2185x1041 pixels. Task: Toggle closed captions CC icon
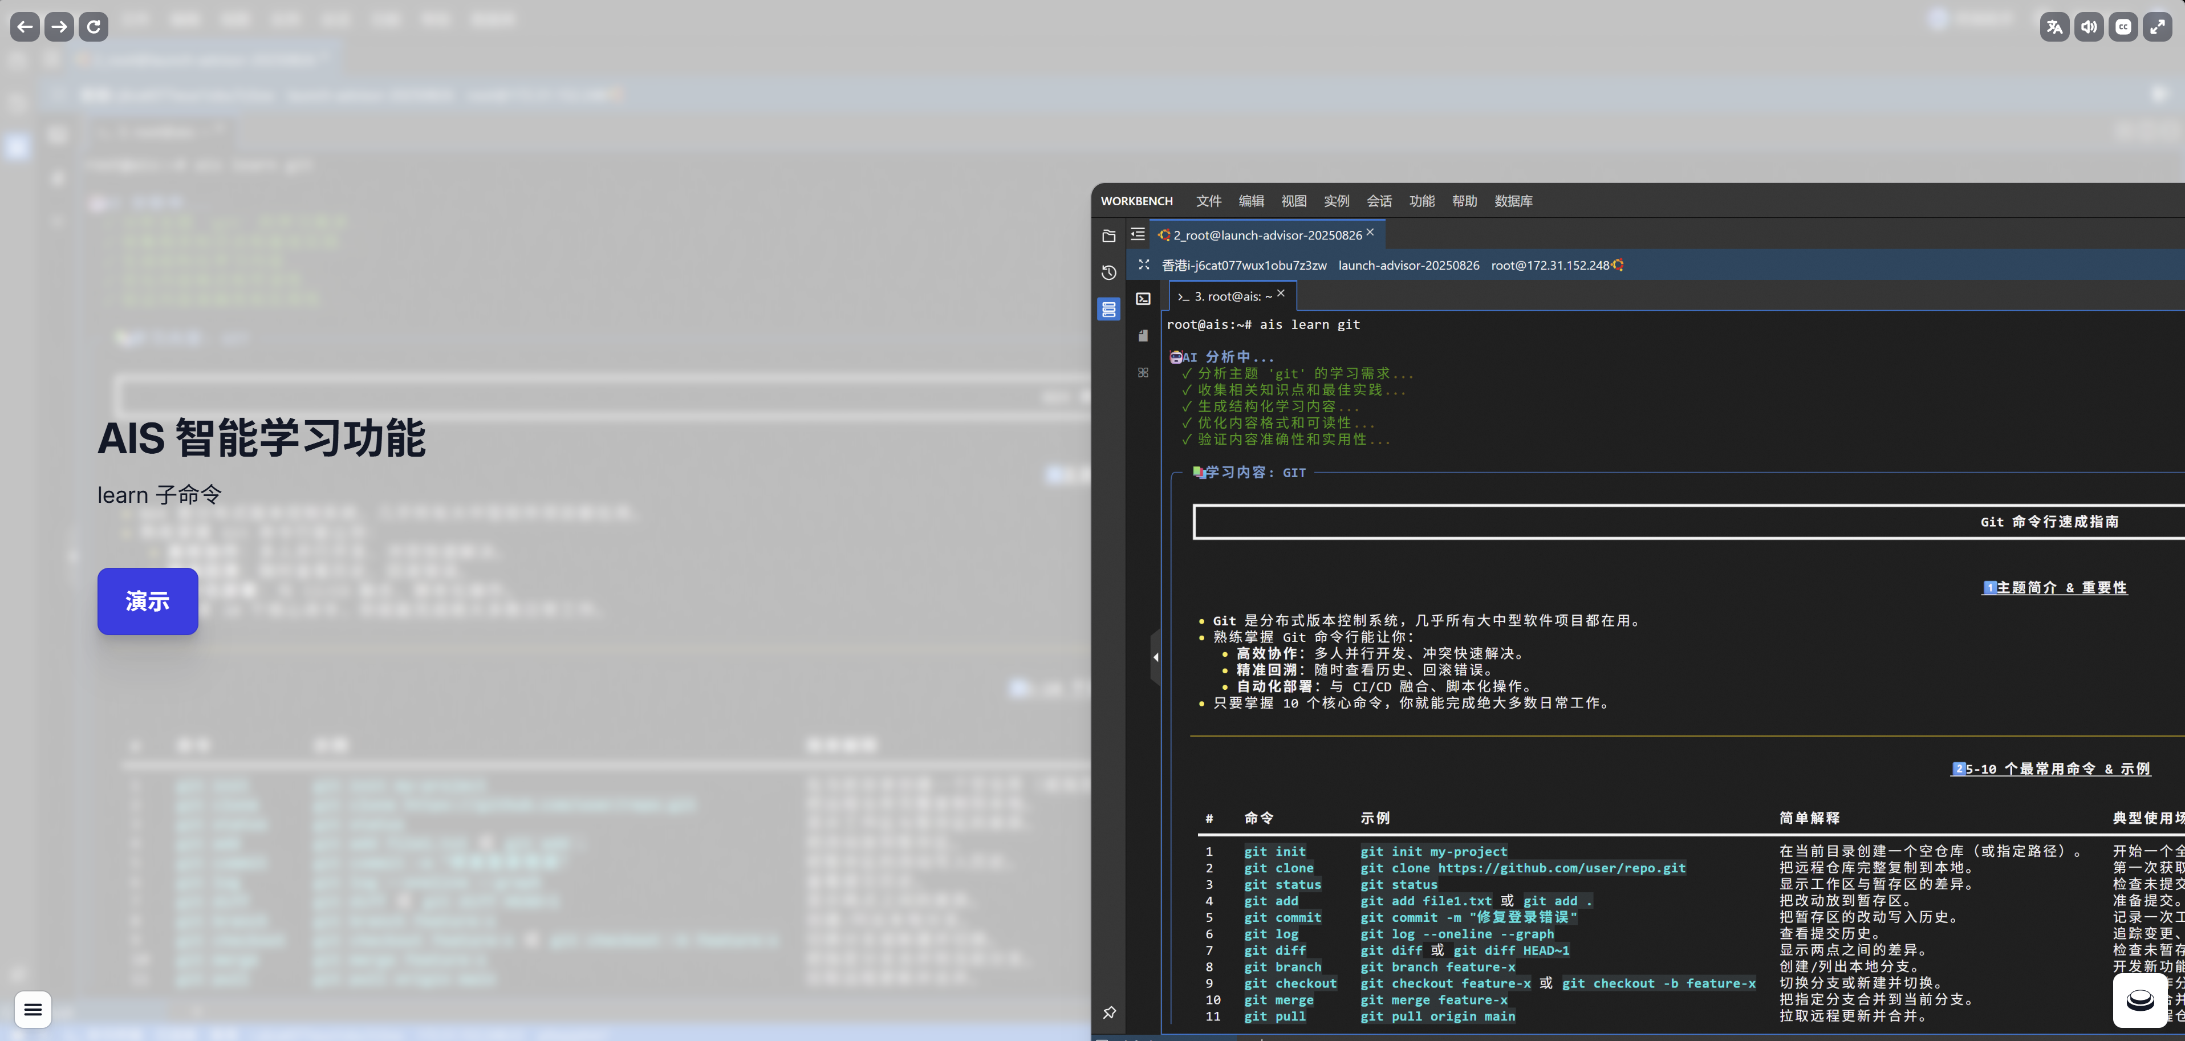pyautogui.click(x=2122, y=26)
